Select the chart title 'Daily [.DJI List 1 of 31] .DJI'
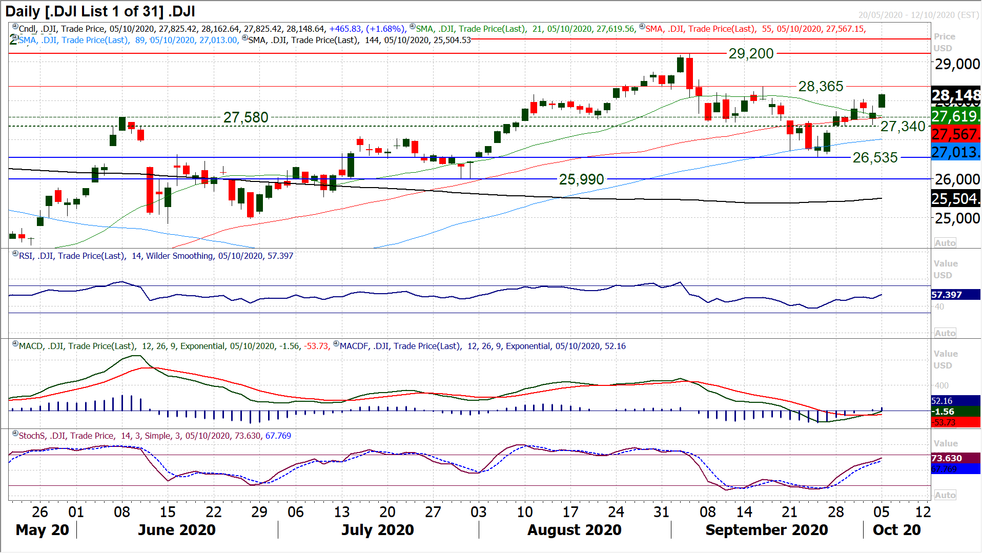The image size is (982, 553). (100, 11)
